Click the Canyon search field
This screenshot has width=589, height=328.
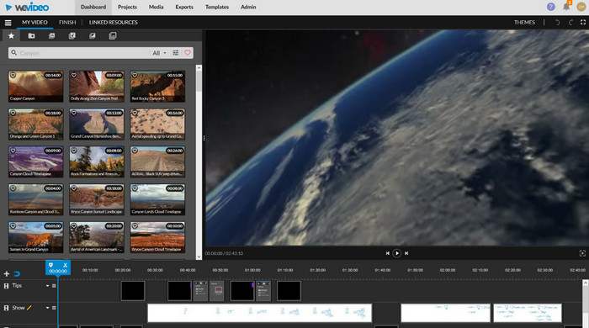tap(82, 53)
